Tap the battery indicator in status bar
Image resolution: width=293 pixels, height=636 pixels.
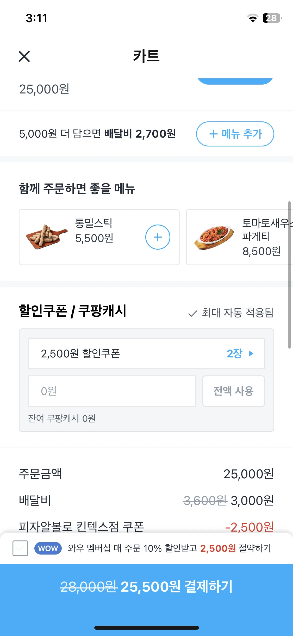[x=272, y=18]
